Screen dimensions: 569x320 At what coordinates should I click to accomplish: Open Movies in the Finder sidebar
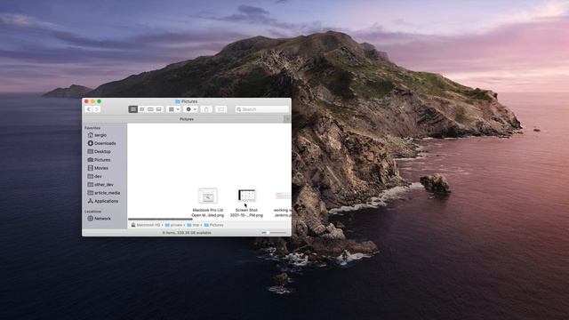(98, 168)
